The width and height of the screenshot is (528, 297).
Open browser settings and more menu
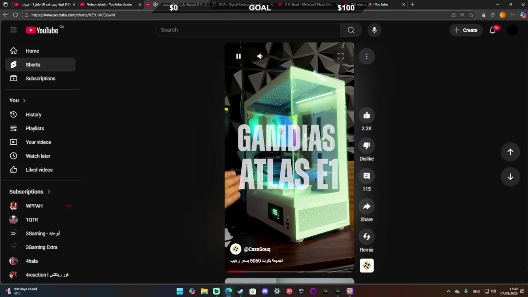click(513, 15)
